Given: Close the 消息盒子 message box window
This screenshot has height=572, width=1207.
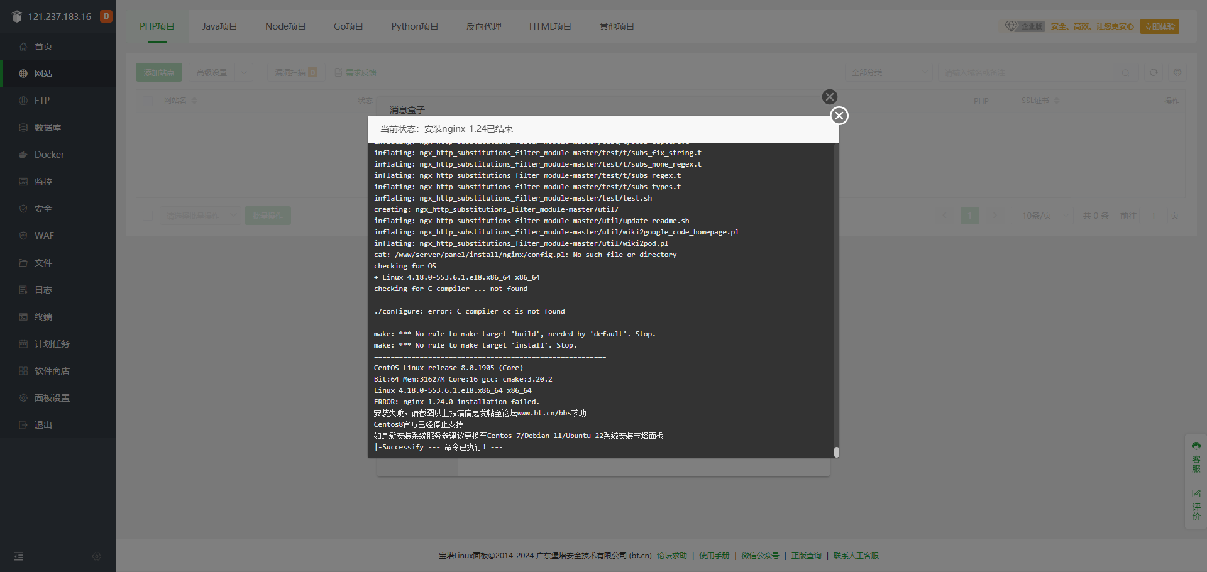Looking at the screenshot, I should coord(830,97).
